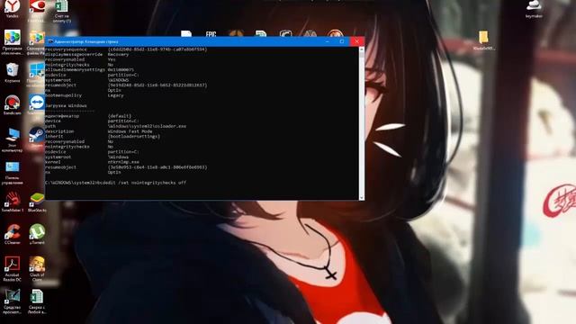
Task: Launch BlueStacks from the desktop
Action: [x=37, y=202]
